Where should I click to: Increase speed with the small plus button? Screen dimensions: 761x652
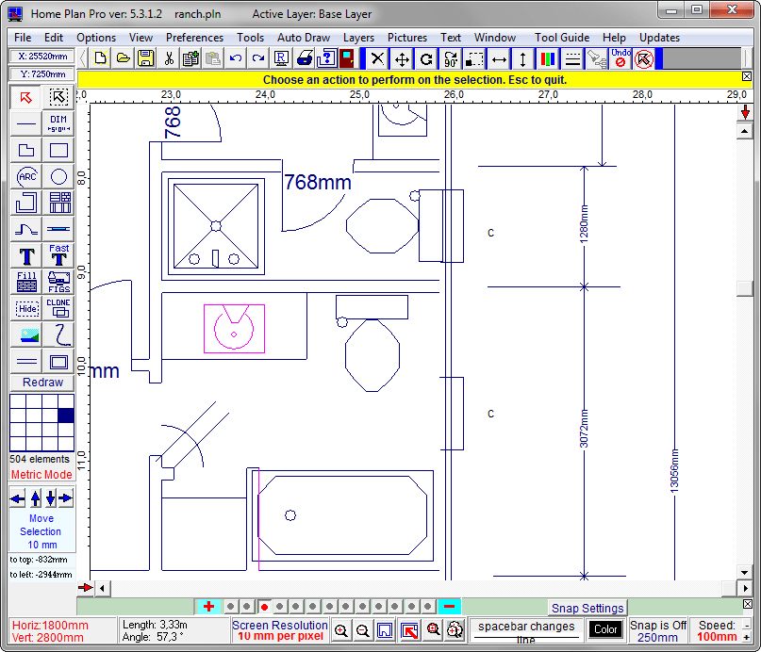point(747,638)
